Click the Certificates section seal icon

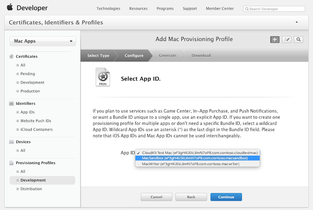click(x=12, y=56)
